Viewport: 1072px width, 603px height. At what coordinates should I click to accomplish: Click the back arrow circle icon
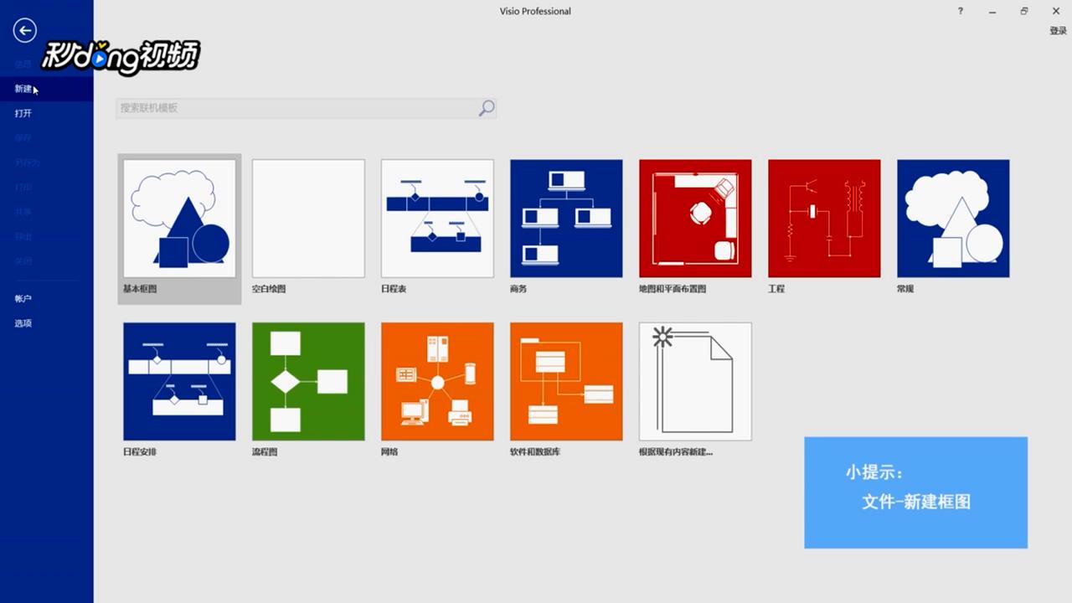click(25, 30)
